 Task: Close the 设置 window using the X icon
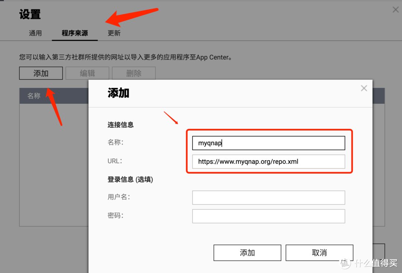point(396,10)
